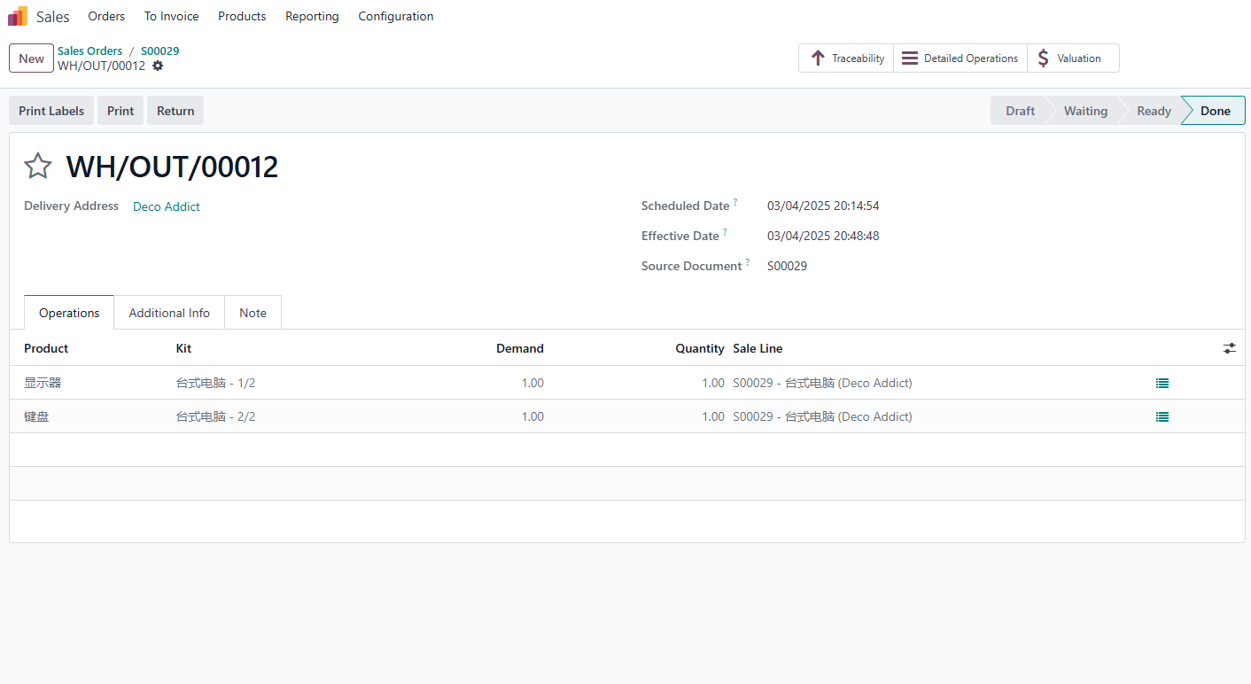1251x684 pixels.
Task: Toggle the favorite star for WH/OUT/00012
Action: coord(38,166)
